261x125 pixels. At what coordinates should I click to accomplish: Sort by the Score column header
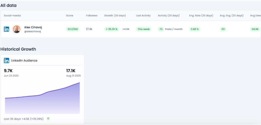click(x=69, y=16)
